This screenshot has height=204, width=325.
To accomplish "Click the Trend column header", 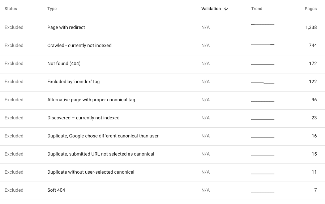I will pos(257,9).
